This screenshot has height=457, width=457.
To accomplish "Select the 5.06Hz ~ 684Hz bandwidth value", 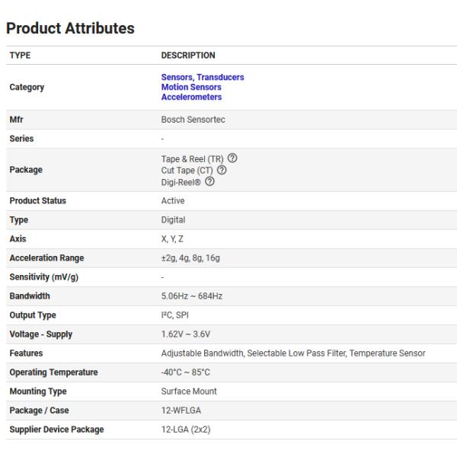I will click(x=193, y=296).
